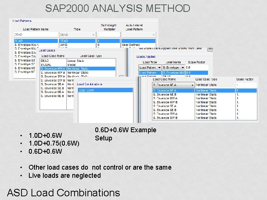
Task: Click the WIND type cell in Load Patterns
Action: coord(64,45)
